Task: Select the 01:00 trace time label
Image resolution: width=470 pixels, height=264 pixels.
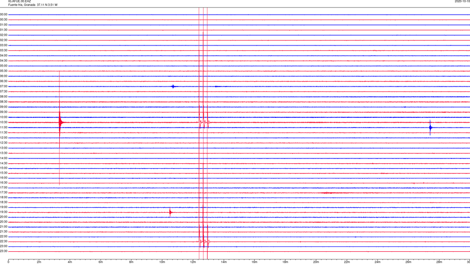Action: point(4,25)
